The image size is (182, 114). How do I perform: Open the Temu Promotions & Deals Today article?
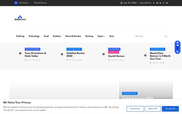click(35, 54)
